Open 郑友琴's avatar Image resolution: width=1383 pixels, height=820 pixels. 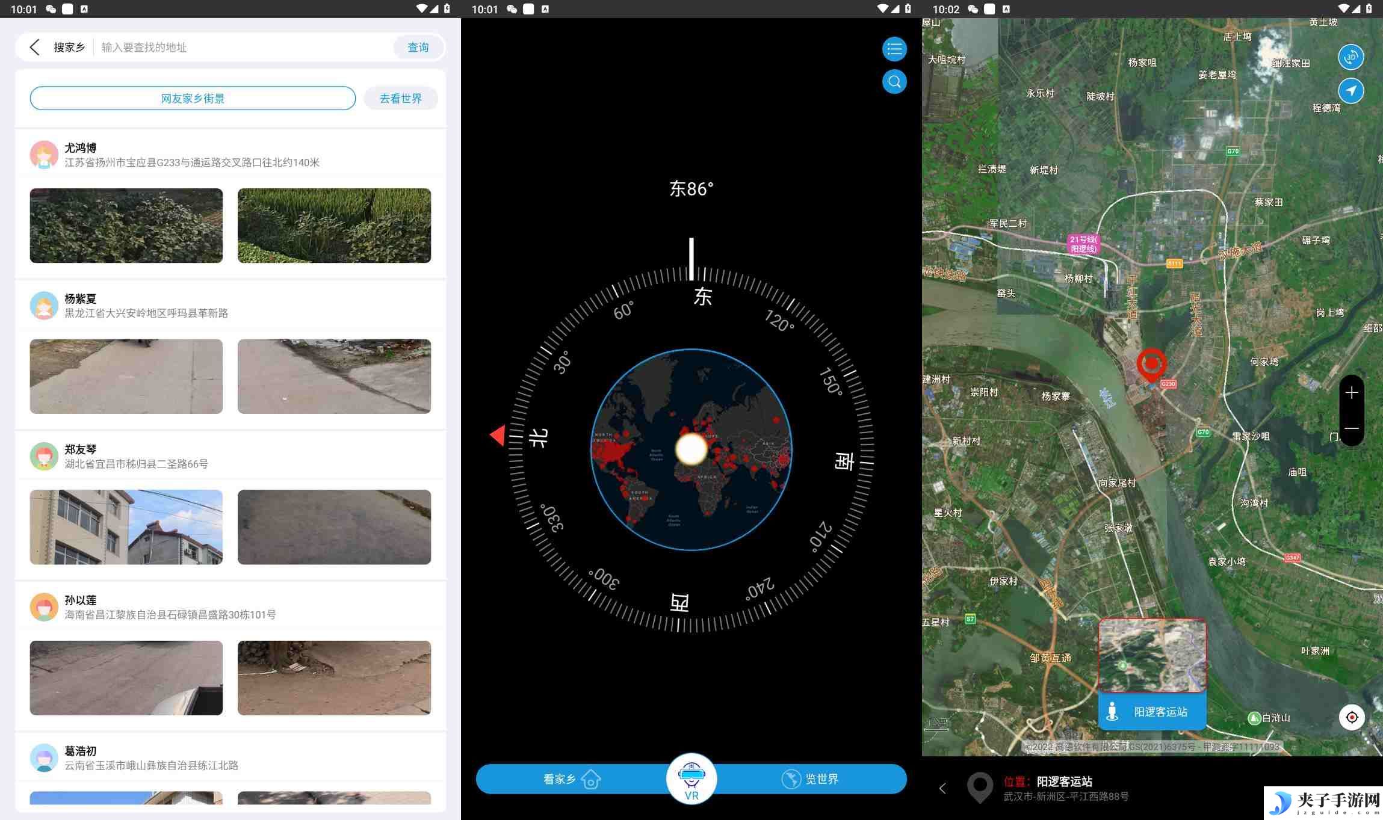pos(44,456)
